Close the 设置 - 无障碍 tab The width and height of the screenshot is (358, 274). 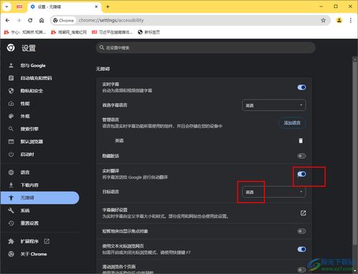coord(96,7)
